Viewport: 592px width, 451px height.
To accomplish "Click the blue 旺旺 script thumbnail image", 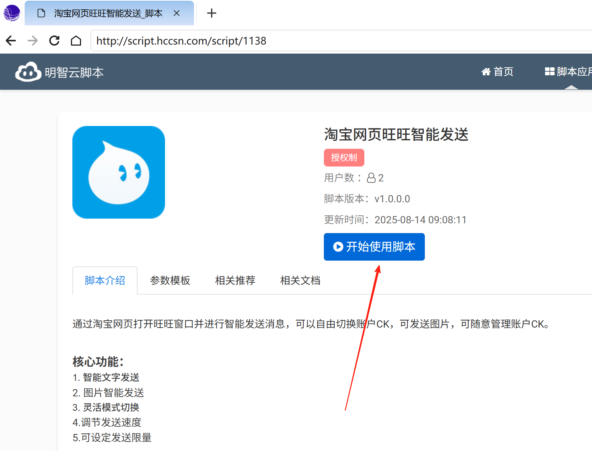I will point(119,172).
